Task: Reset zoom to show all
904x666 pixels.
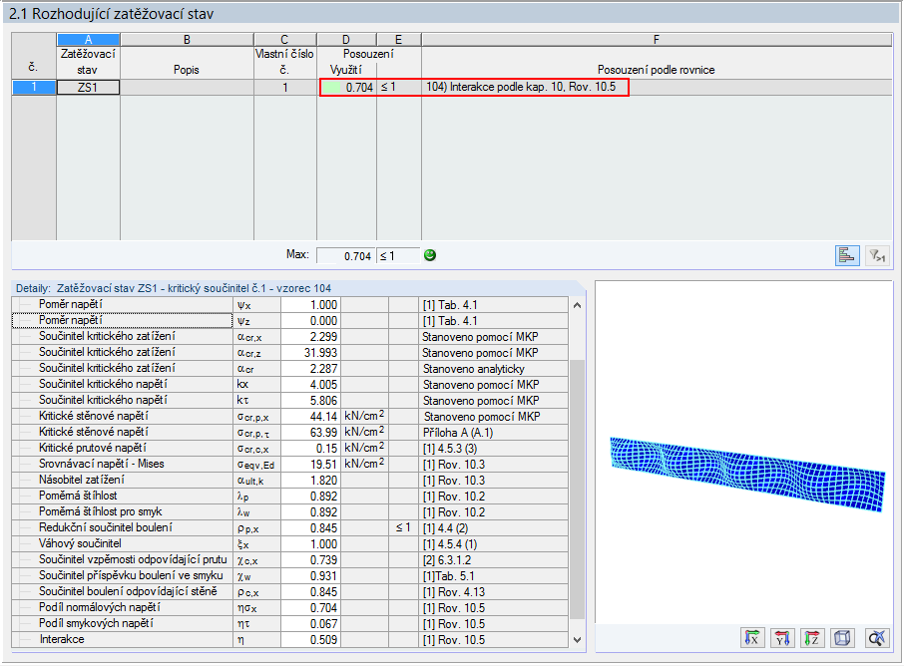Action: pos(877,638)
